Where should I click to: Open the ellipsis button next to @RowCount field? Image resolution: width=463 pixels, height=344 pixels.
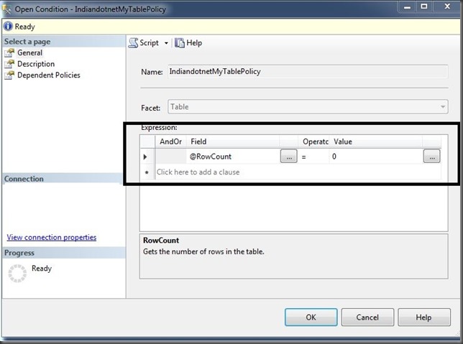tap(289, 157)
